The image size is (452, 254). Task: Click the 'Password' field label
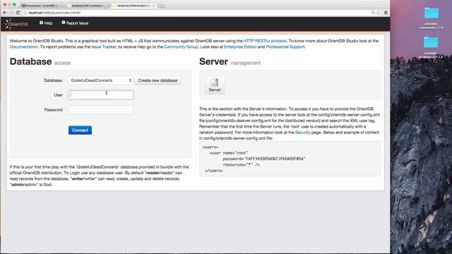coord(54,110)
